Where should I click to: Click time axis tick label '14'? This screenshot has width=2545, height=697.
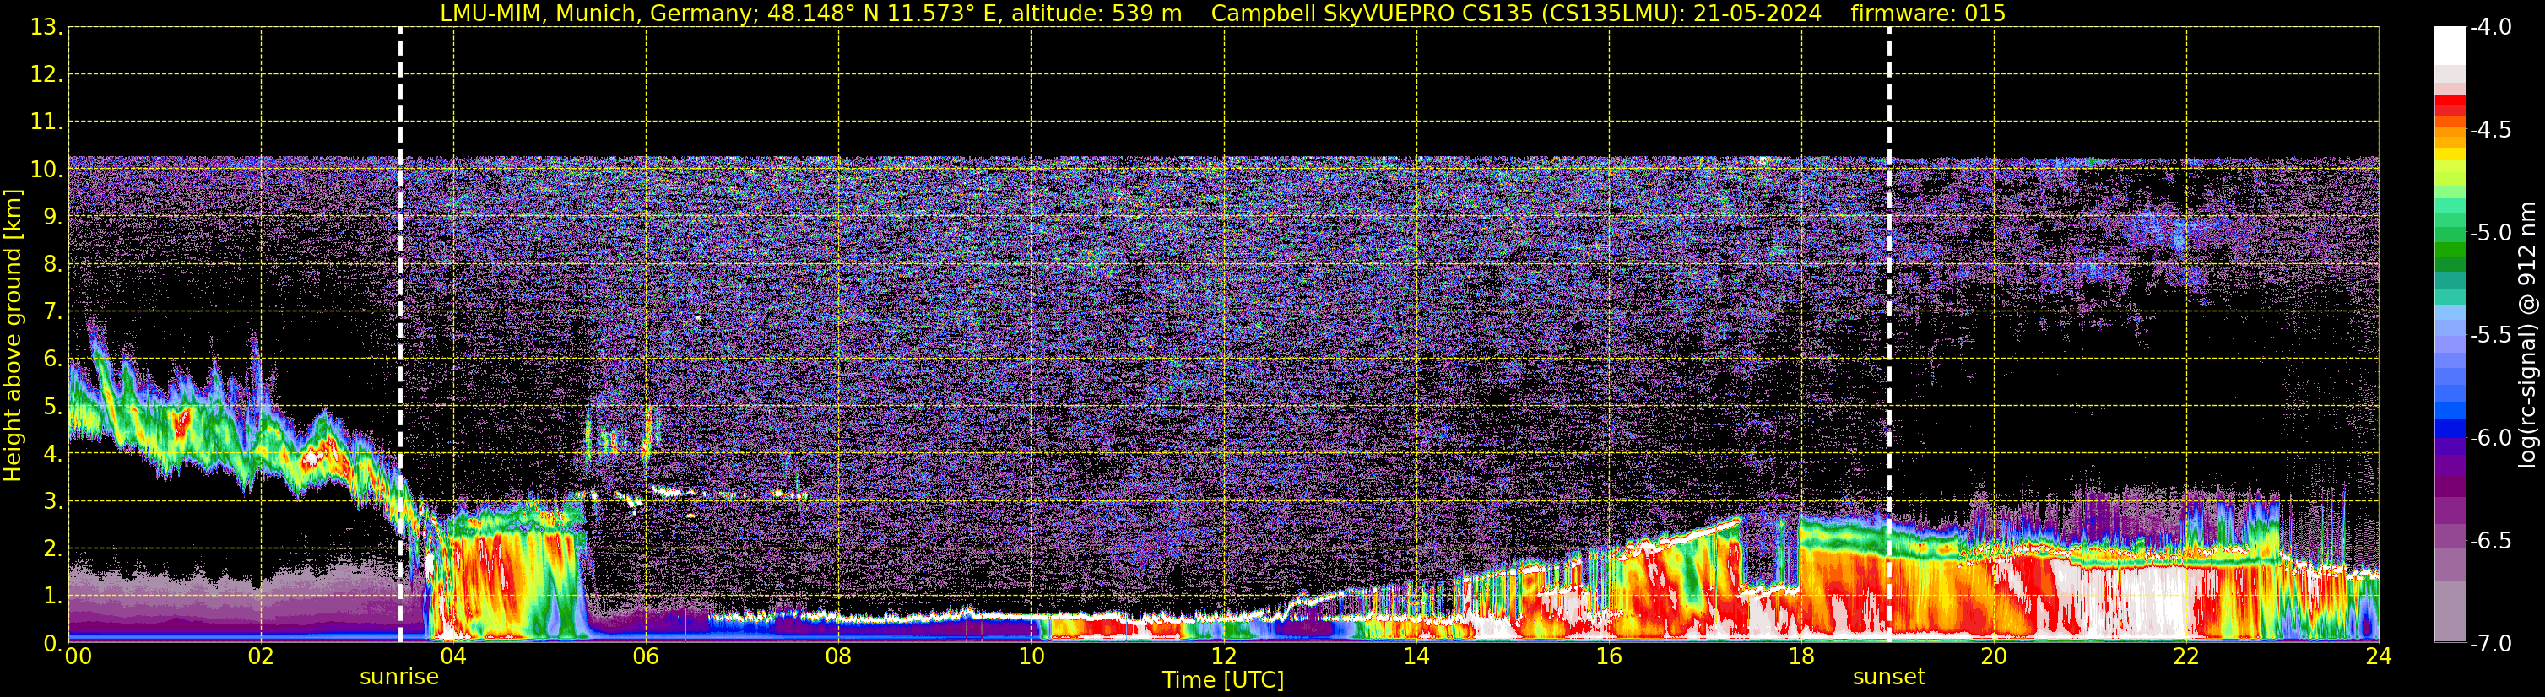point(1416,656)
